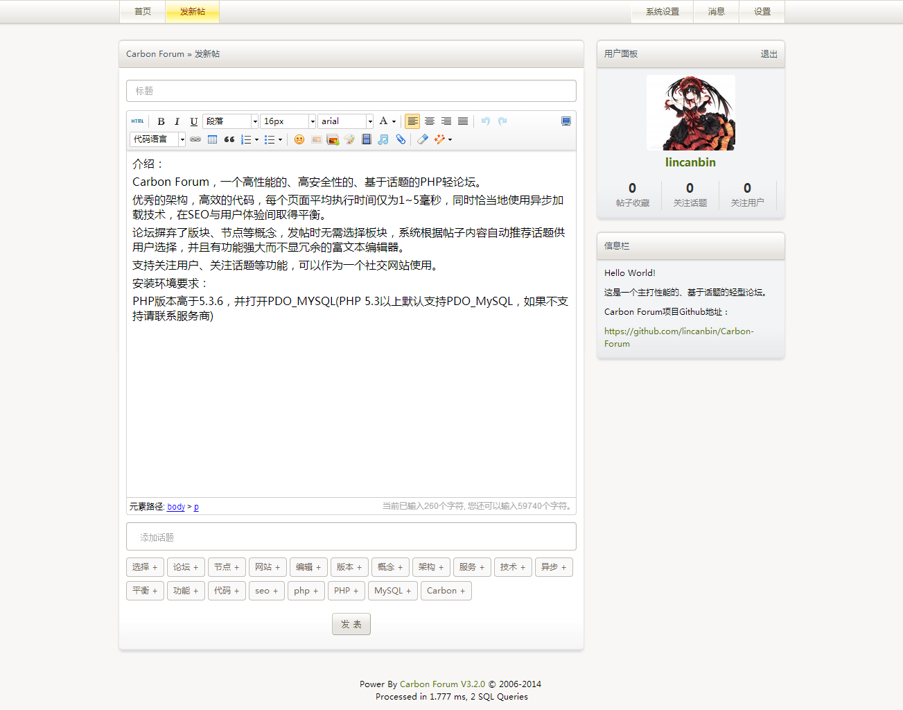This screenshot has width=903, height=710.
Task: Undo the last edit
Action: pos(486,121)
